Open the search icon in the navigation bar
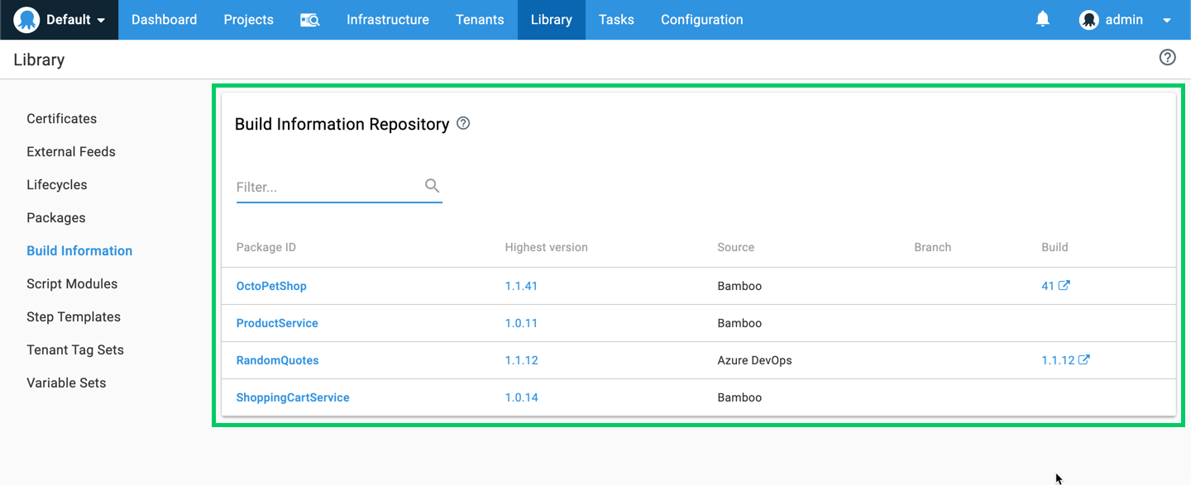The width and height of the screenshot is (1191, 485). tap(310, 19)
